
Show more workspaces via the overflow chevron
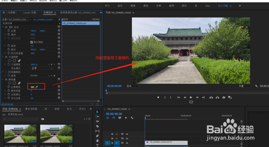coord(240,6)
